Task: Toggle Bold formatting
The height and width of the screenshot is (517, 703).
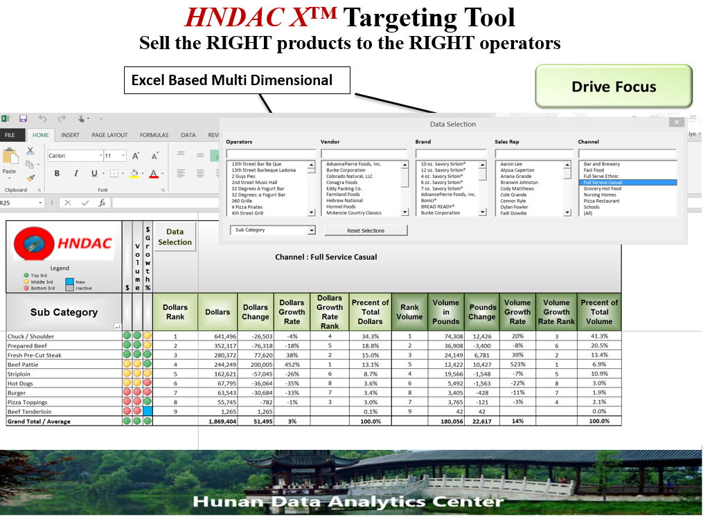Action: 57,174
